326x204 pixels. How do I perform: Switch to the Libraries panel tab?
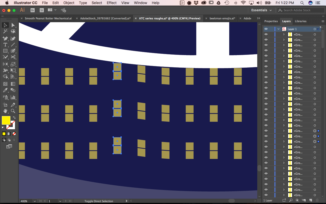pos(301,21)
